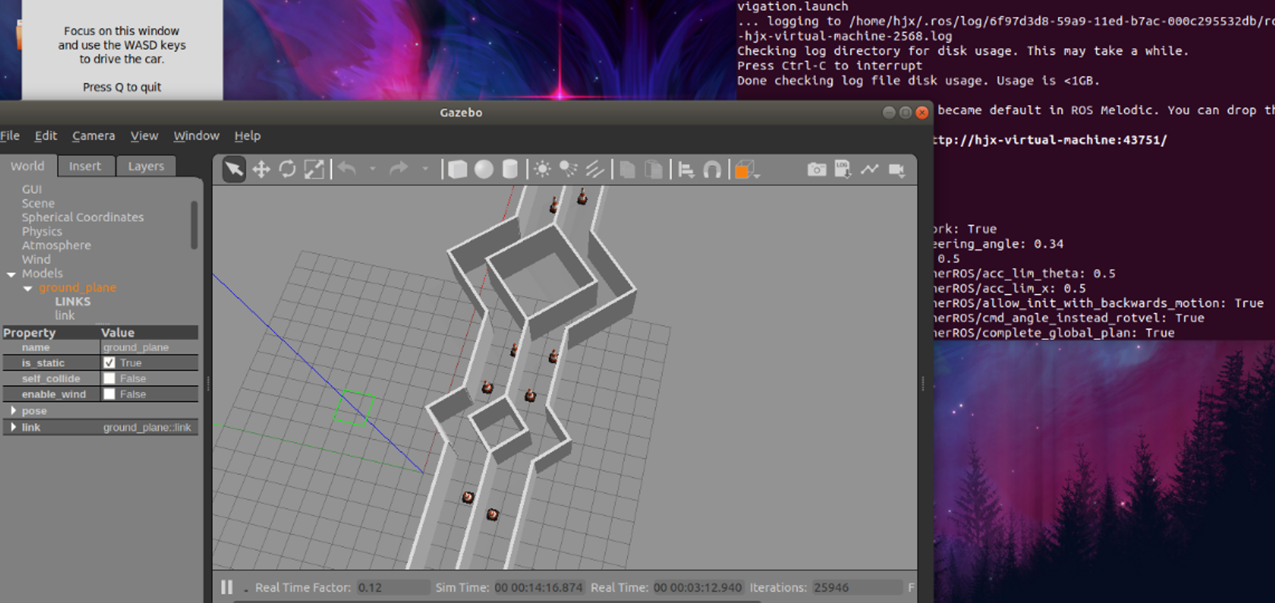Open the Edit menu
This screenshot has width=1275, height=603.
(x=45, y=135)
